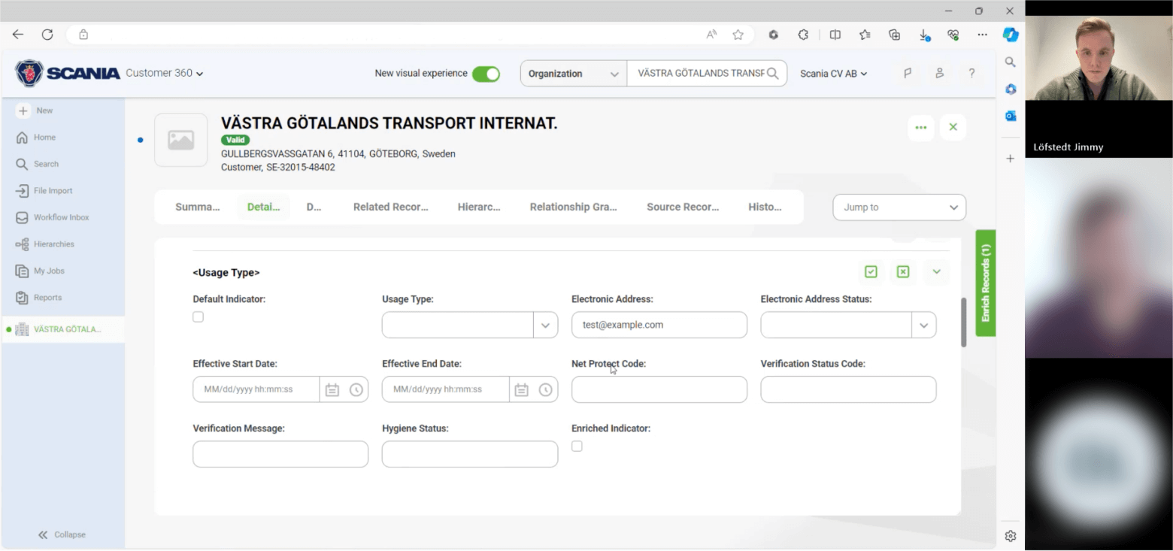Open the Related Records tab

tap(391, 207)
